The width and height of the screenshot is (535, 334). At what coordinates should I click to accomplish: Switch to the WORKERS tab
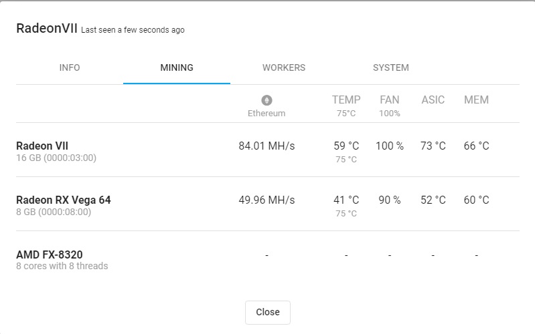284,67
